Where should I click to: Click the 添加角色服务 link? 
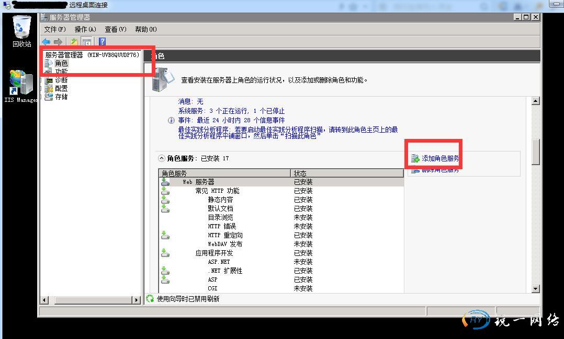(441, 158)
